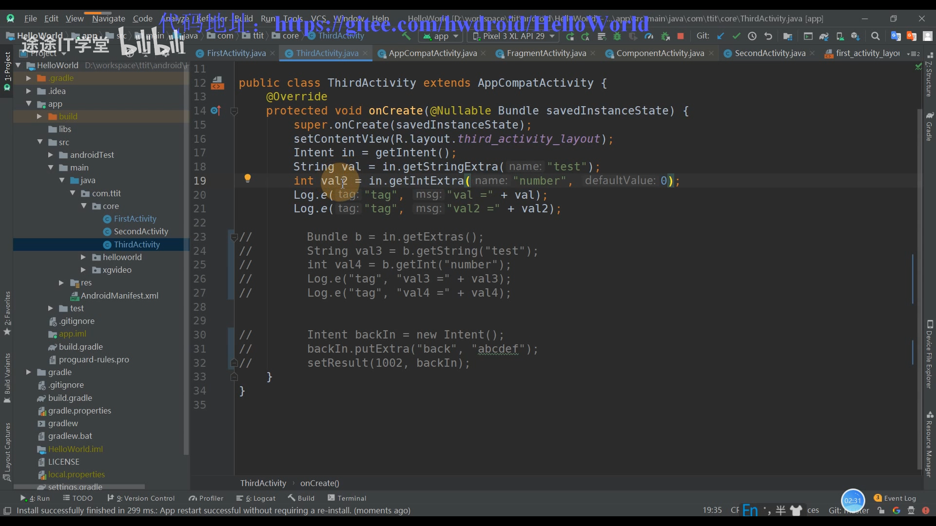Open Project Structure icon in toolbar
The height and width of the screenshot is (526, 936).
pyautogui.click(x=788, y=37)
